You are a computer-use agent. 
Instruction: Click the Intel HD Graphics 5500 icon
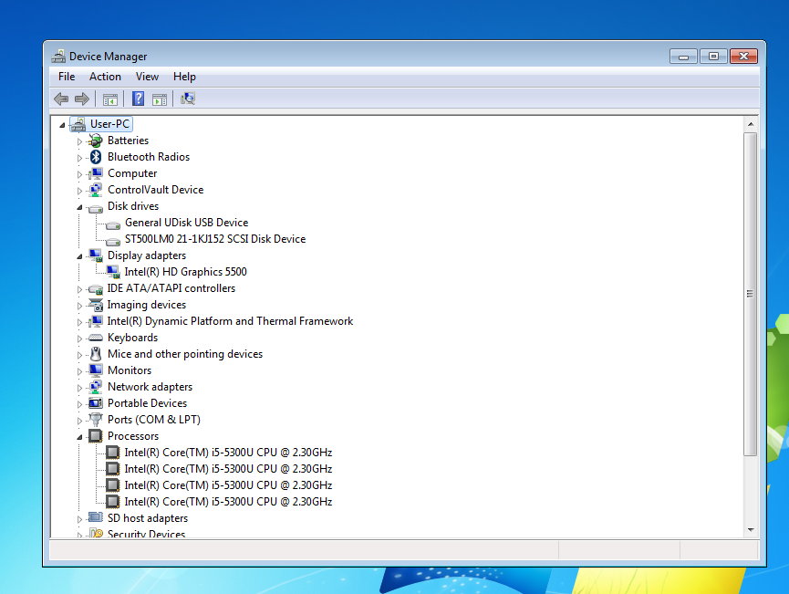tap(113, 272)
